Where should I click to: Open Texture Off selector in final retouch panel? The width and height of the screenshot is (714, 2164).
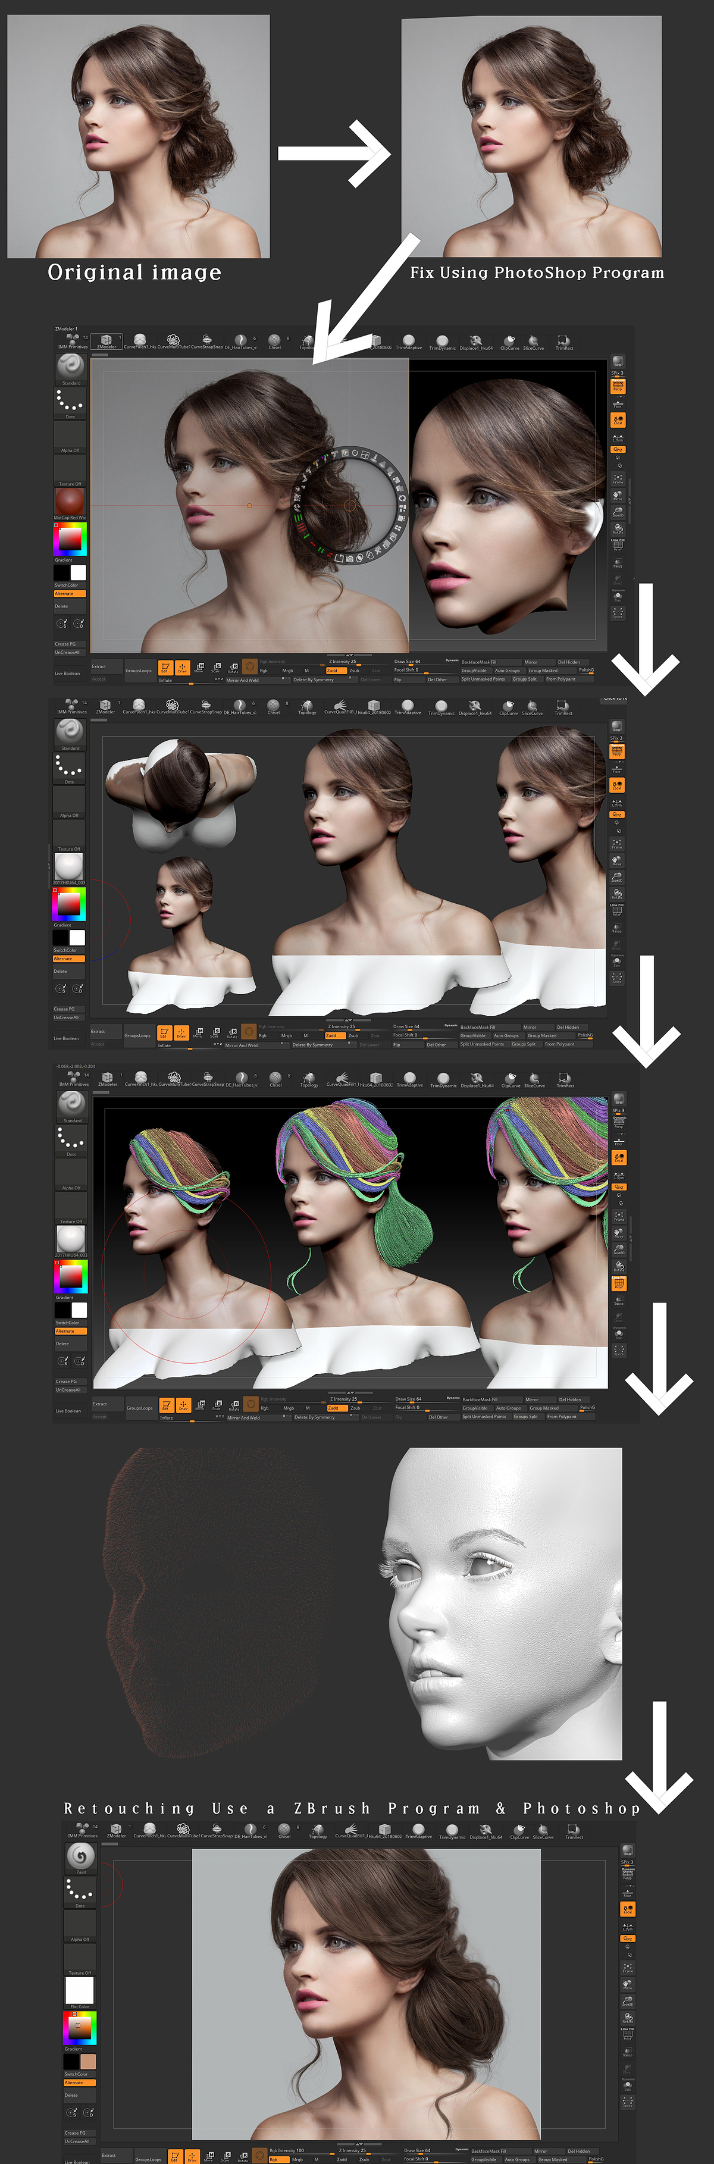coord(80,1959)
